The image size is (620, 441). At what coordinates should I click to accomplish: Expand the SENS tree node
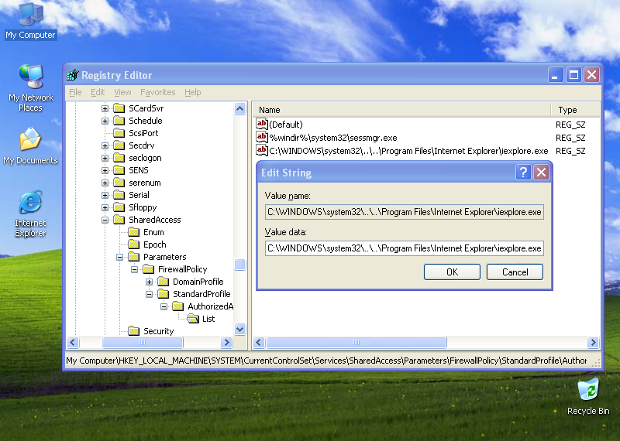tap(105, 170)
